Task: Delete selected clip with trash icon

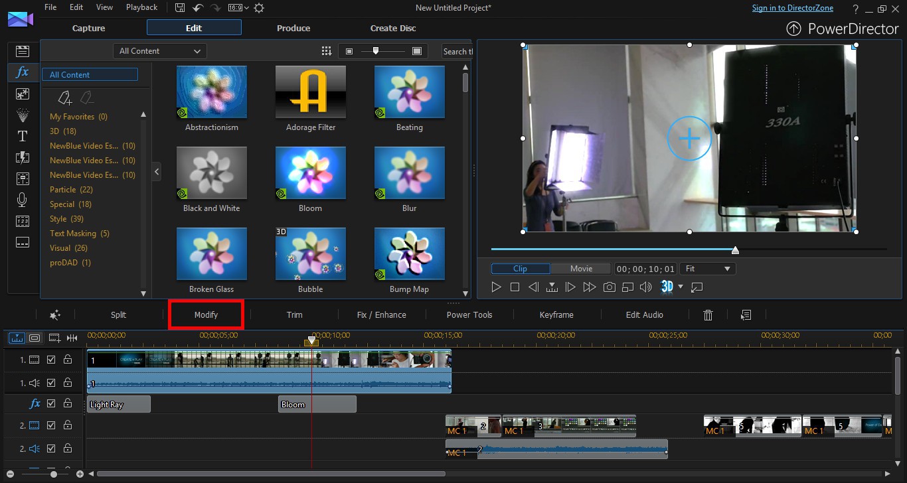Action: 708,315
